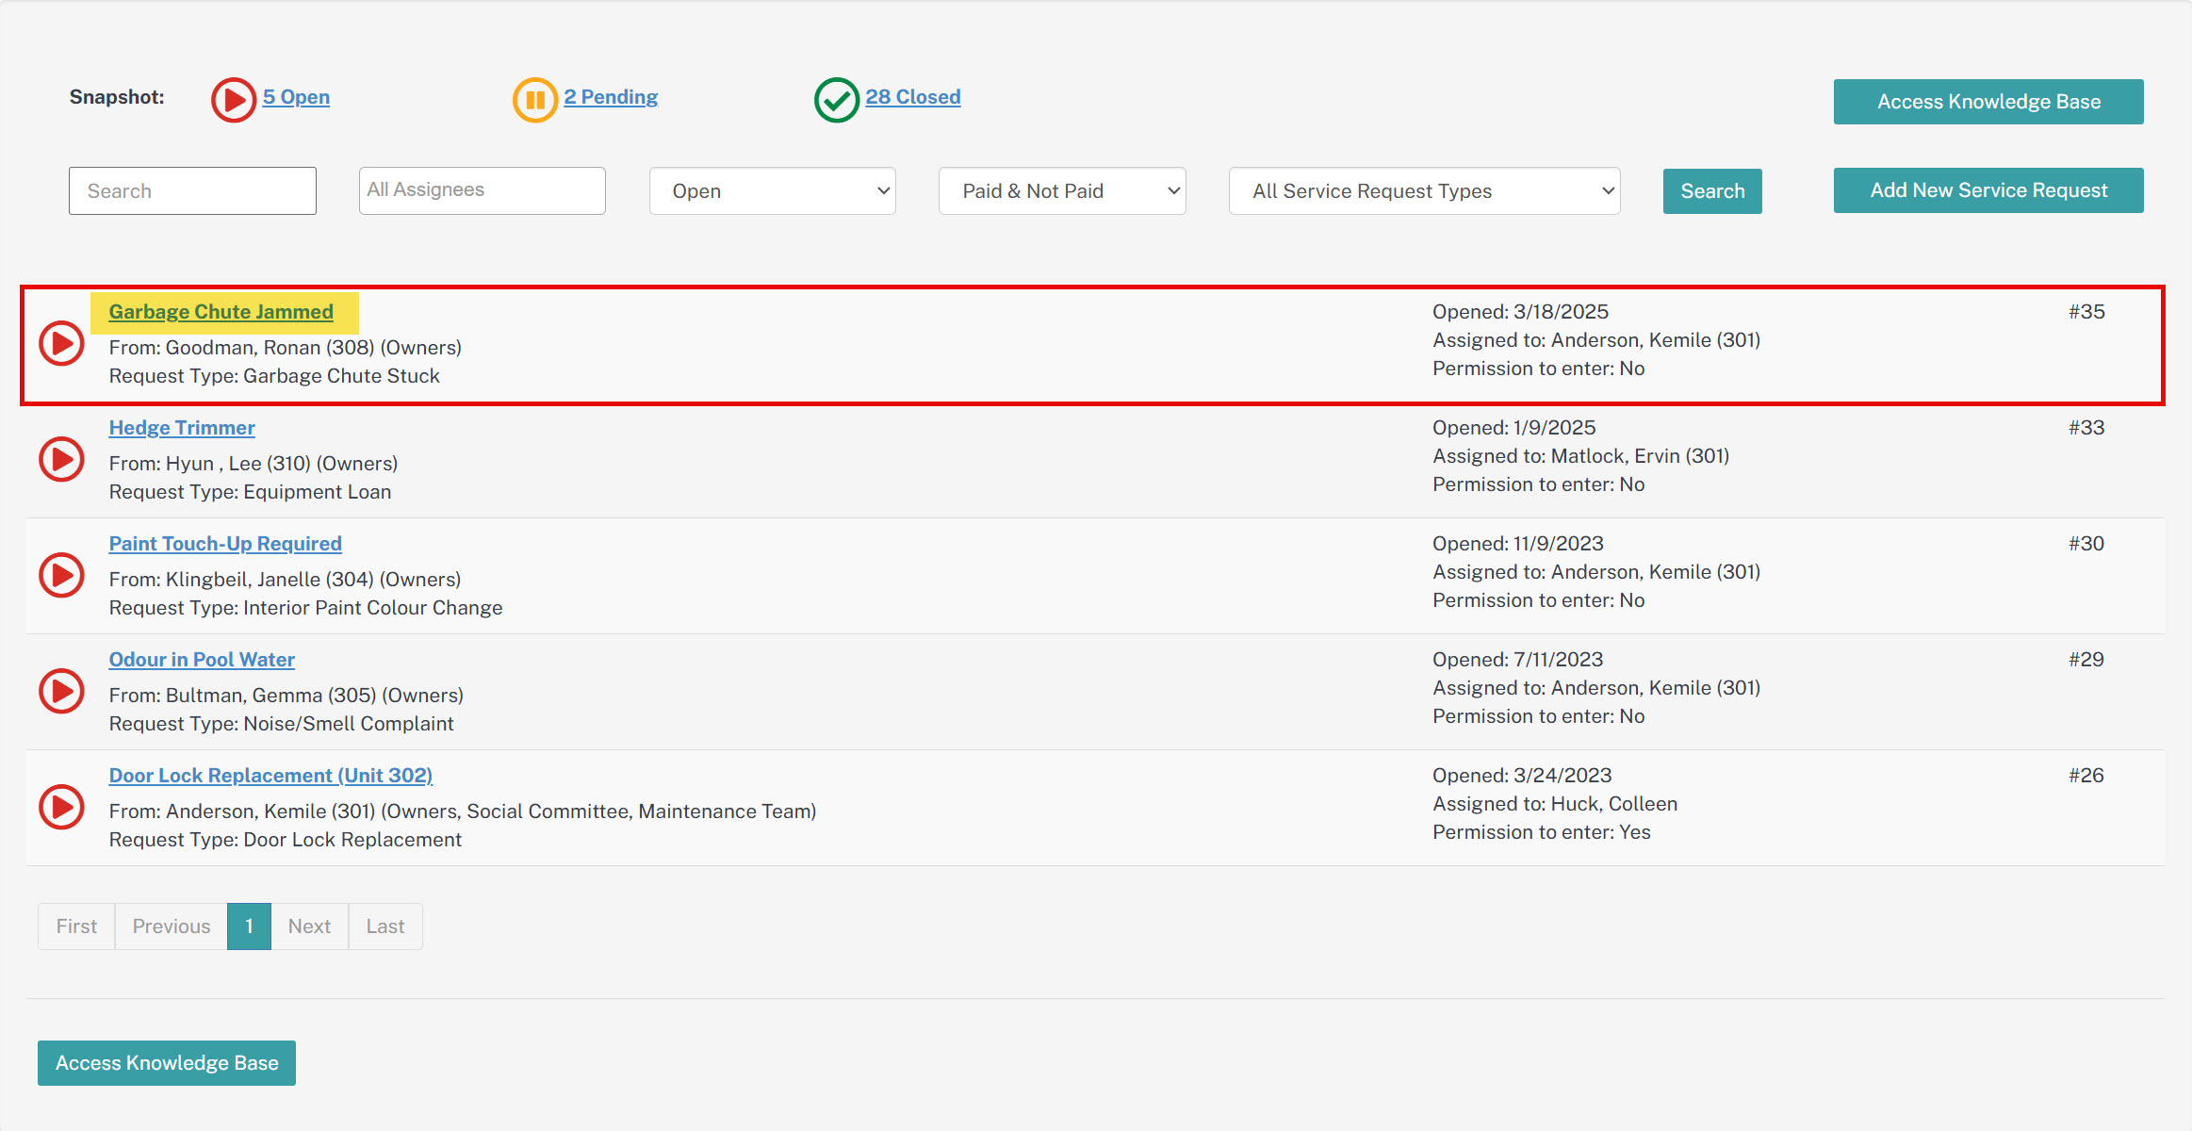Click 'From: Goodman, Ronan (308) (Owners)' text
The height and width of the screenshot is (1131, 2192).
(285, 348)
